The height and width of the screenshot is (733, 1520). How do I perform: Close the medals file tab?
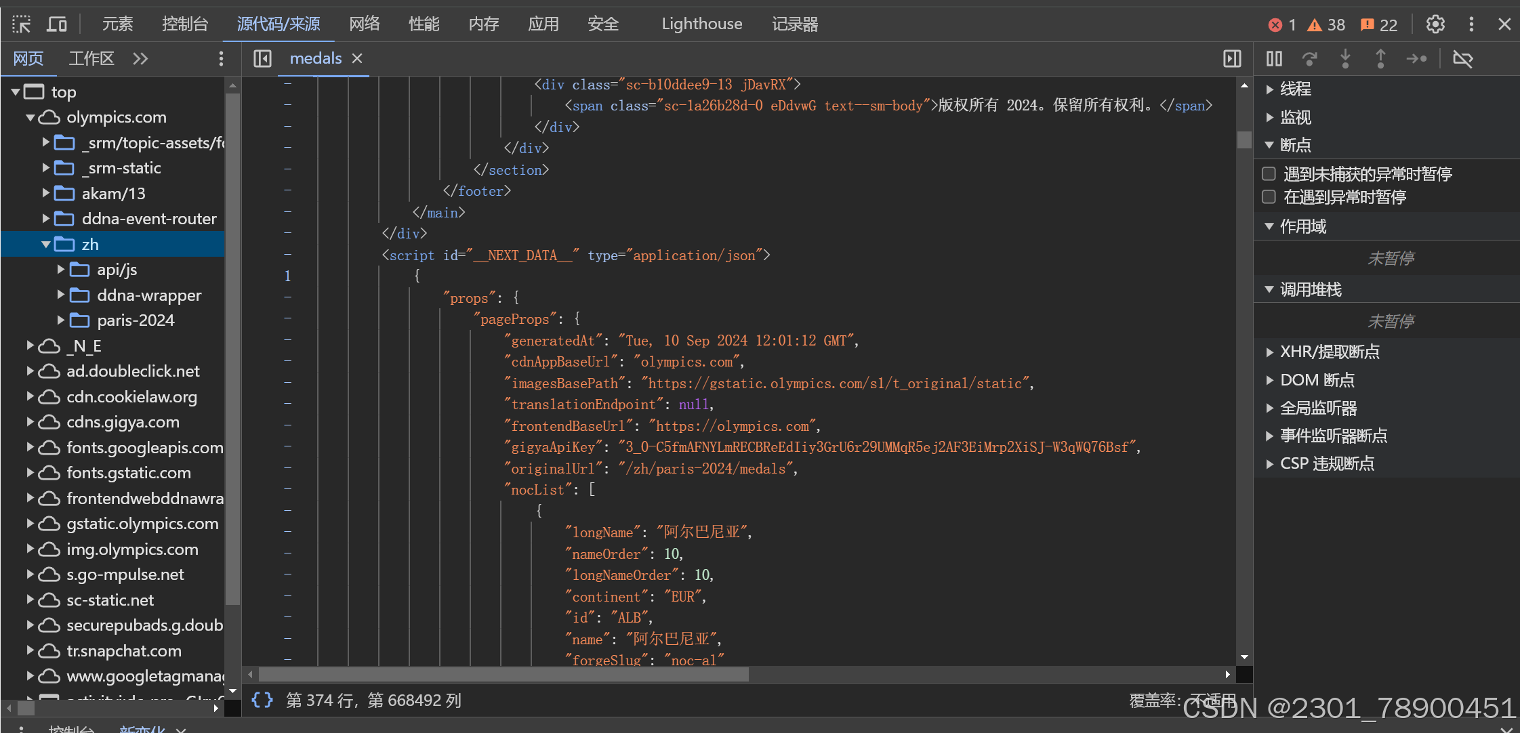pyautogui.click(x=357, y=59)
